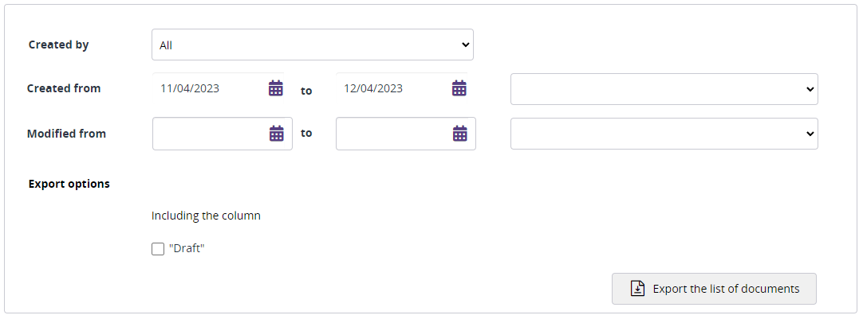
Task: Focus the empty Modified from date field
Action: point(209,134)
